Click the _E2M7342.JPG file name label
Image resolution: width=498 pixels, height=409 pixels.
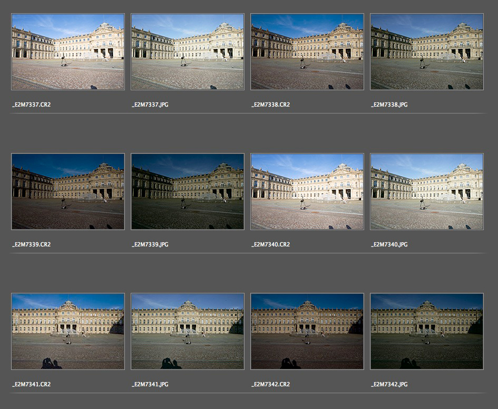(x=389, y=384)
